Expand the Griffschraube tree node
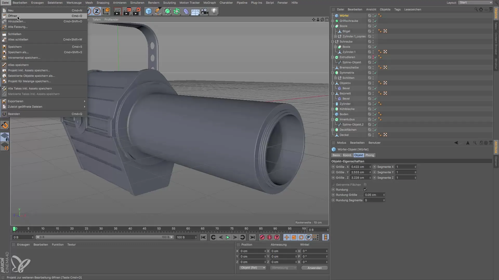Viewport: 499px width, 280px height. pyautogui.click(x=333, y=21)
